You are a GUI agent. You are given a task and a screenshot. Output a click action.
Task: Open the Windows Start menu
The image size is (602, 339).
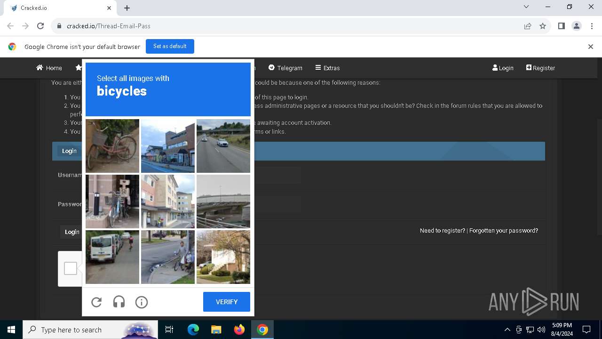pyautogui.click(x=11, y=330)
